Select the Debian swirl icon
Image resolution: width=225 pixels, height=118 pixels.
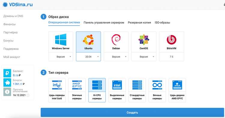coord(116,40)
